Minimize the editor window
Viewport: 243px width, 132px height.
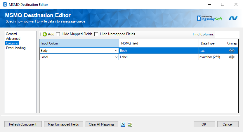click(209, 4)
